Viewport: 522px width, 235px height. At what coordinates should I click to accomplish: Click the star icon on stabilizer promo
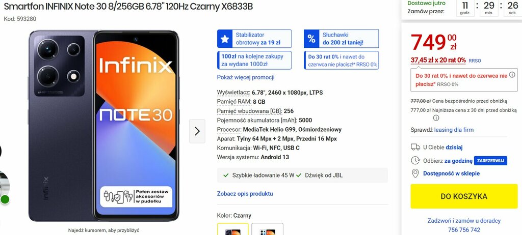point(225,39)
